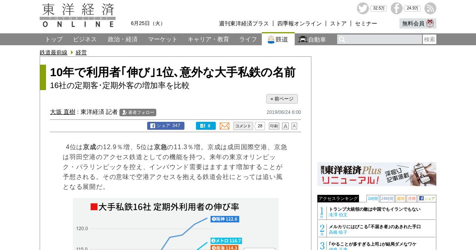Click the comment count bubble 28
The image size is (476, 250).
[x=260, y=126]
